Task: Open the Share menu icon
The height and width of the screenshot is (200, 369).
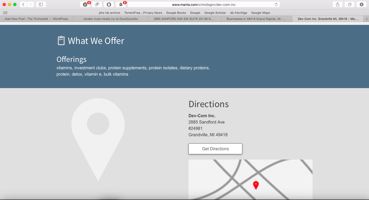Action: pos(337,4)
